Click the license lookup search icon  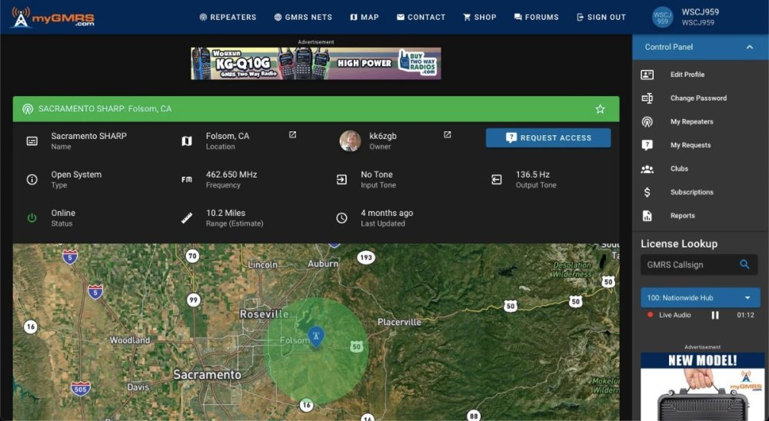click(744, 264)
